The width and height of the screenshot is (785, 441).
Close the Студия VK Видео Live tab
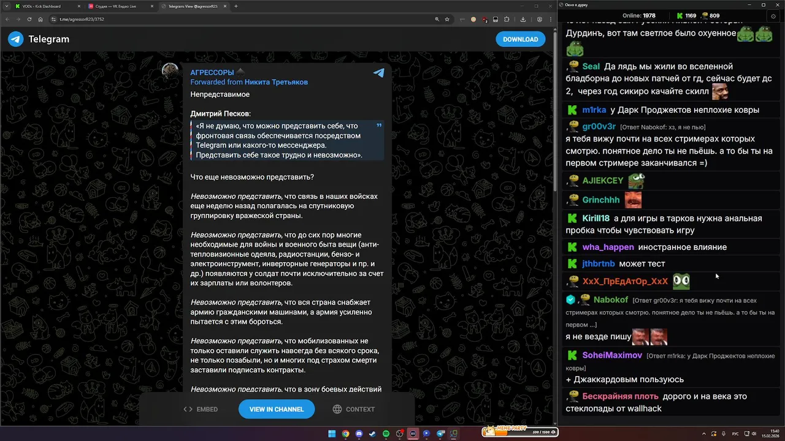pos(153,6)
